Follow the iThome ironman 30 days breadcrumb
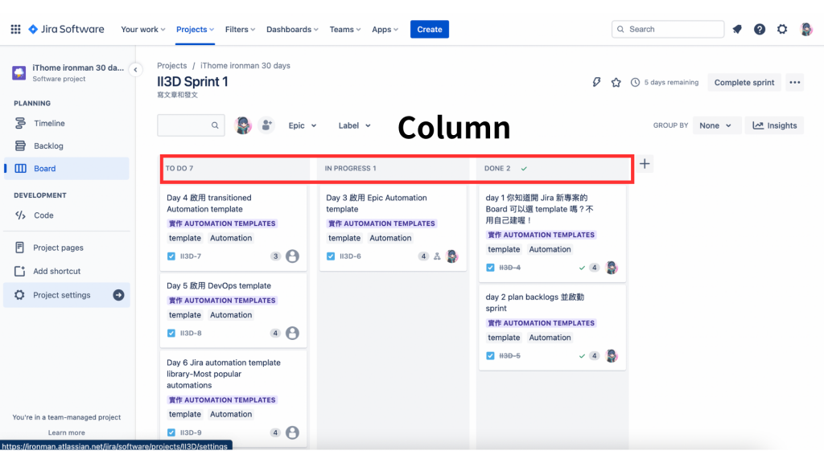This screenshot has height=463, width=824. click(x=245, y=66)
